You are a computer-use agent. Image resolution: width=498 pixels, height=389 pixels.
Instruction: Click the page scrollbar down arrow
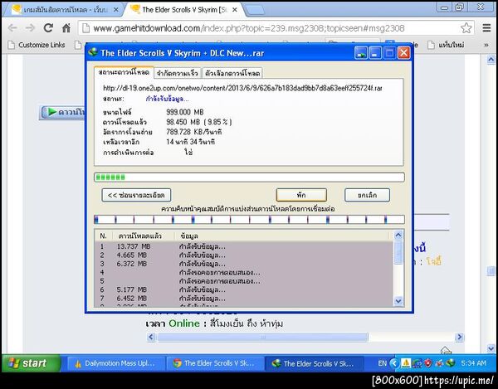(x=491, y=348)
